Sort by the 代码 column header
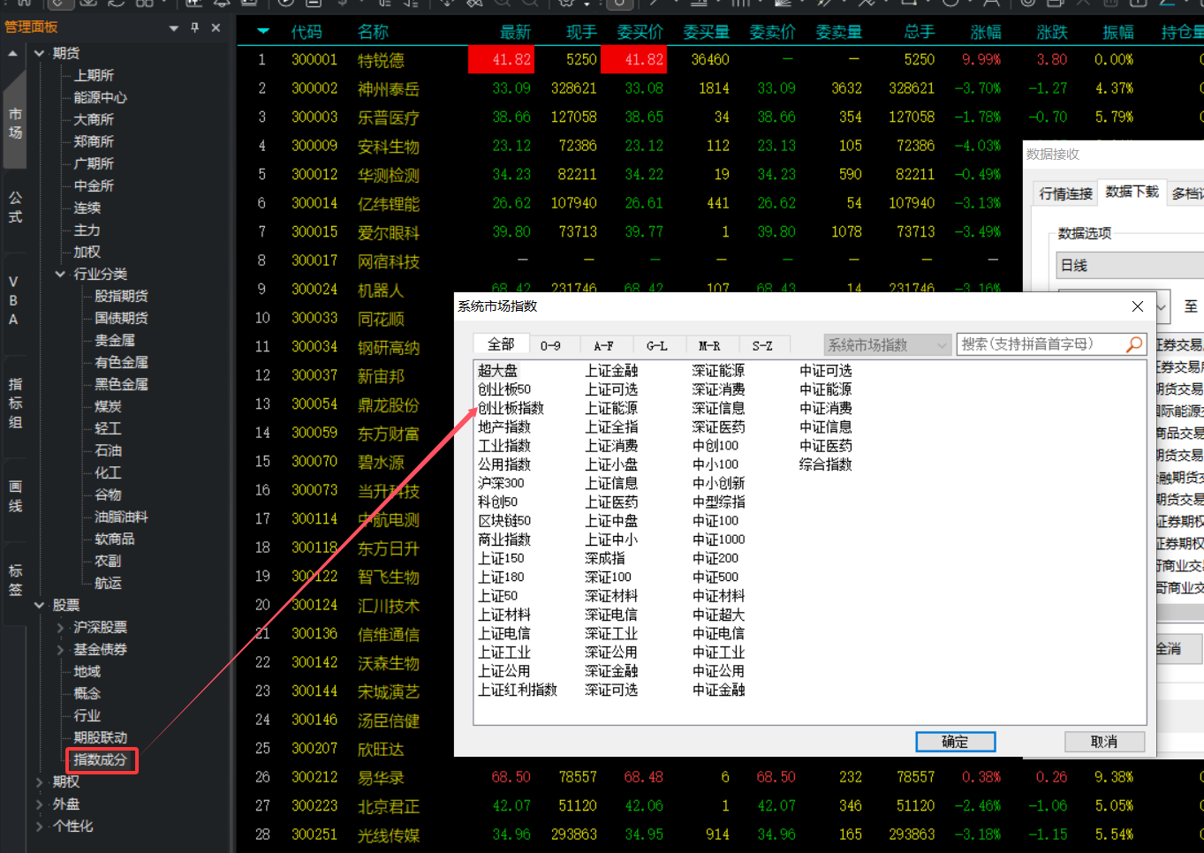Viewport: 1204px width, 853px height. (307, 32)
